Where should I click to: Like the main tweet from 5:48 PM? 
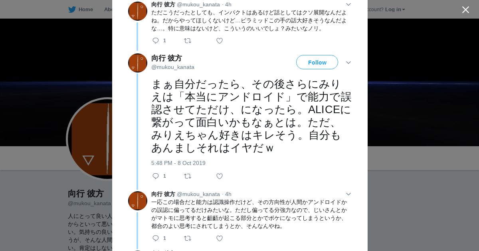point(219,176)
